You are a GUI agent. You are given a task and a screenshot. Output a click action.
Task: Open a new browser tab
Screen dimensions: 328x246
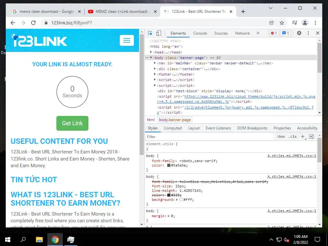(243, 12)
